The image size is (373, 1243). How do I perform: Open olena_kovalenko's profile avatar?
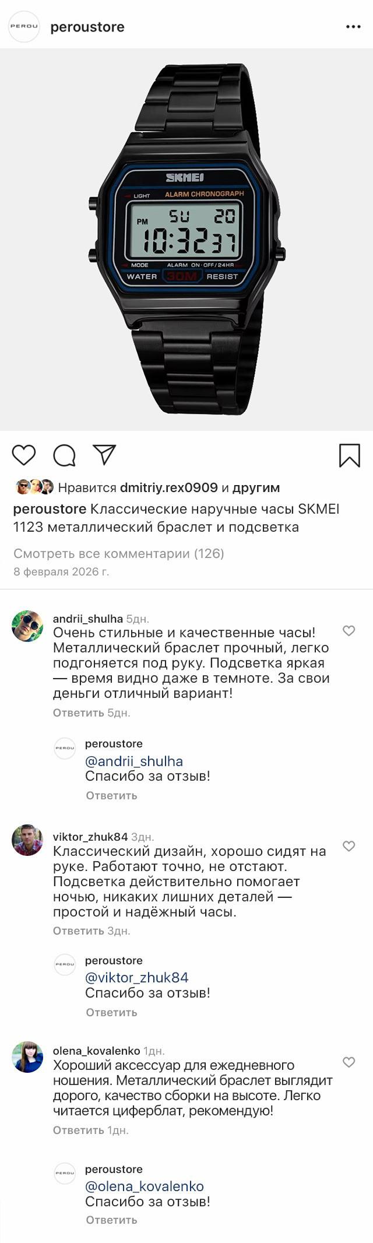coord(27,1057)
